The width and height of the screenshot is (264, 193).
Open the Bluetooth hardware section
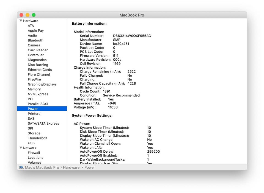pyautogui.click(x=35, y=40)
